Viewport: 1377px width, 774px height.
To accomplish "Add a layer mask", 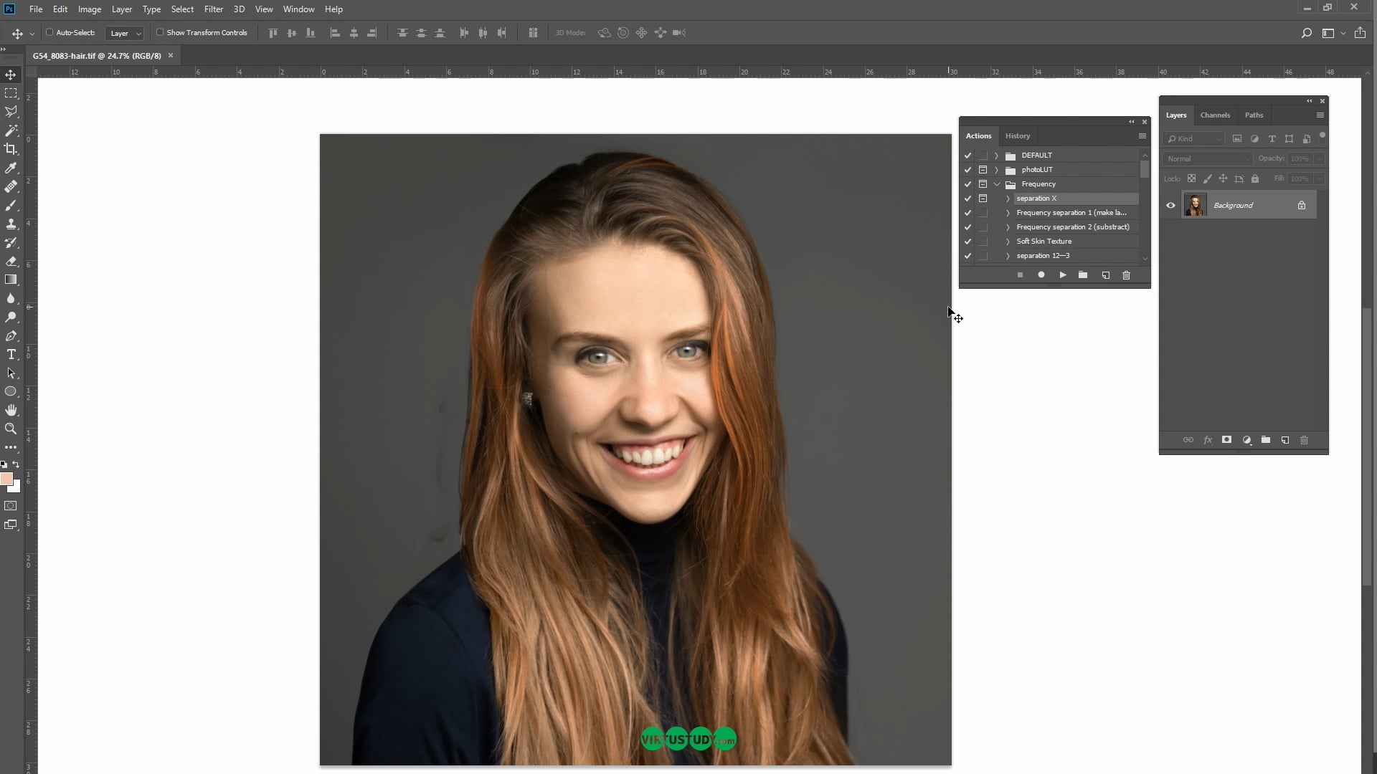I will [x=1227, y=440].
